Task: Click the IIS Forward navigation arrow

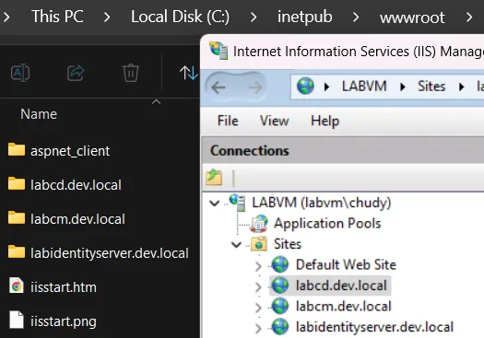Action: click(255, 87)
